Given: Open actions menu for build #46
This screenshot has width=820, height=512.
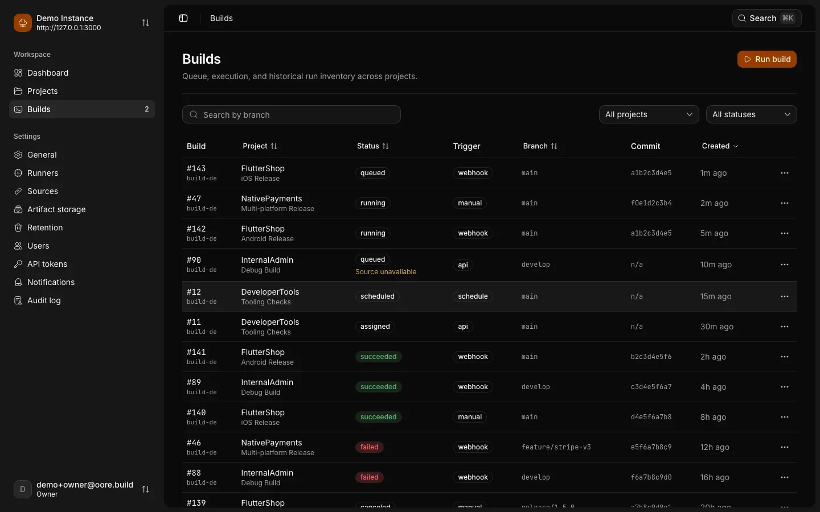Looking at the screenshot, I should pyautogui.click(x=785, y=447).
